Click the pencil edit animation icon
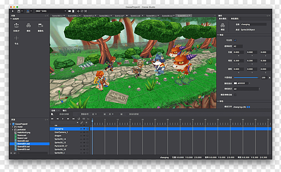281x172 pixels. (x=82, y=123)
